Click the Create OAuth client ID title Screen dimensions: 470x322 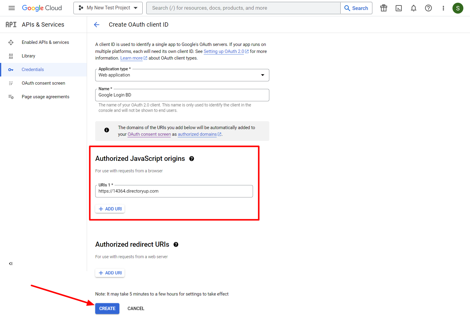coord(138,24)
